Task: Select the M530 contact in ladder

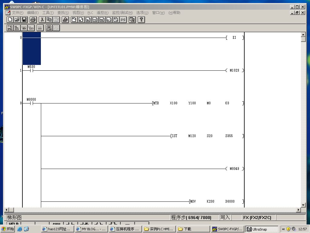Action: pyautogui.click(x=31, y=70)
